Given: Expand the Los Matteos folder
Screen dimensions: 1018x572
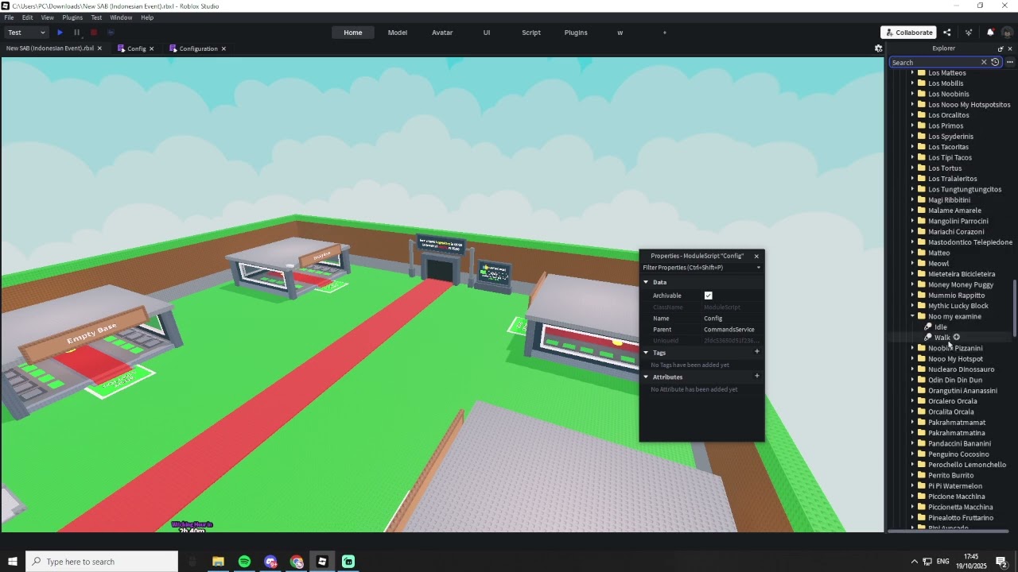Looking at the screenshot, I should [912, 73].
